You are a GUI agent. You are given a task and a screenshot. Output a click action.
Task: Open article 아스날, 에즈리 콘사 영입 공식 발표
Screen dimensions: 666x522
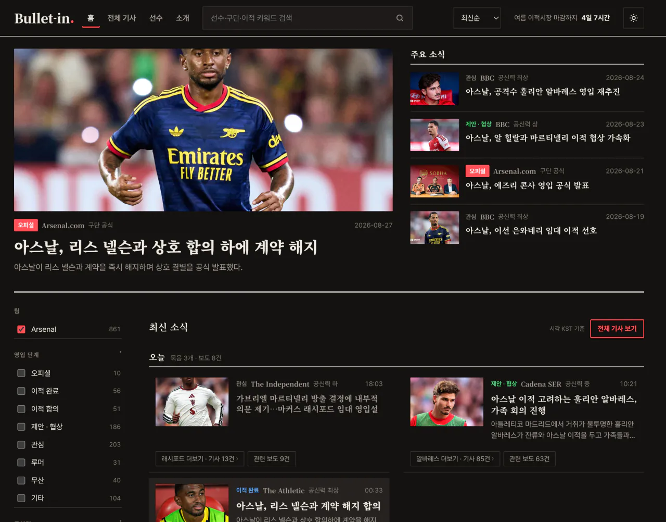pos(527,185)
